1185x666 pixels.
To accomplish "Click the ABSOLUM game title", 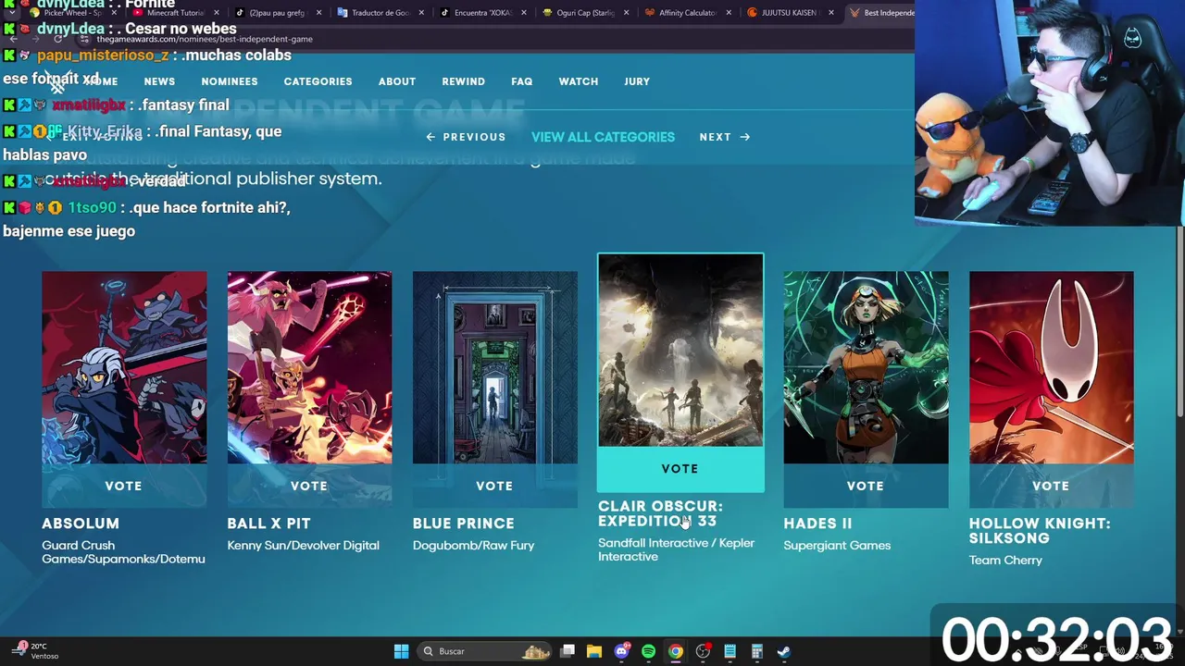I will click(81, 524).
